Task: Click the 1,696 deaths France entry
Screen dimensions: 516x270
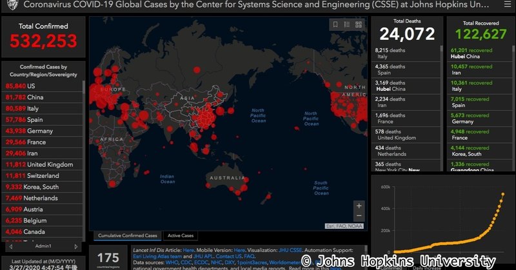Action: coord(406,119)
